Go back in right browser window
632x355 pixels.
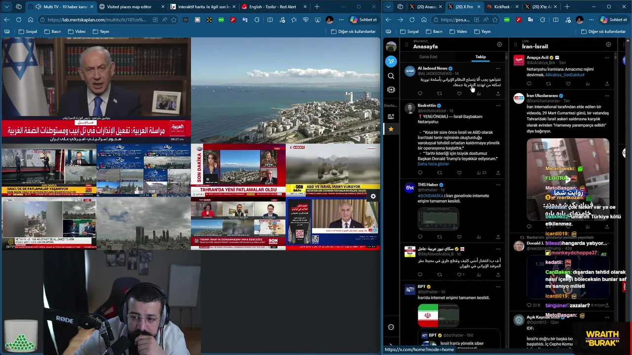pyautogui.click(x=388, y=20)
